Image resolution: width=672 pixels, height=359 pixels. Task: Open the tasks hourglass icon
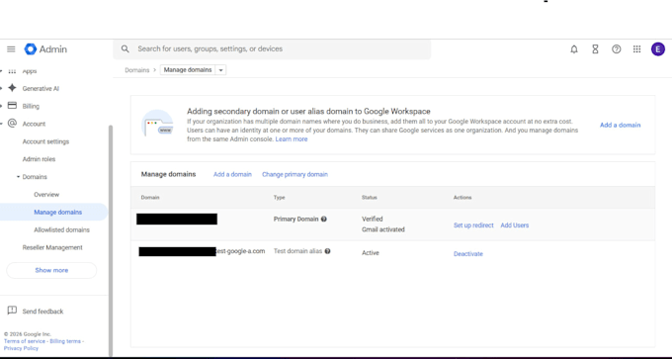595,49
